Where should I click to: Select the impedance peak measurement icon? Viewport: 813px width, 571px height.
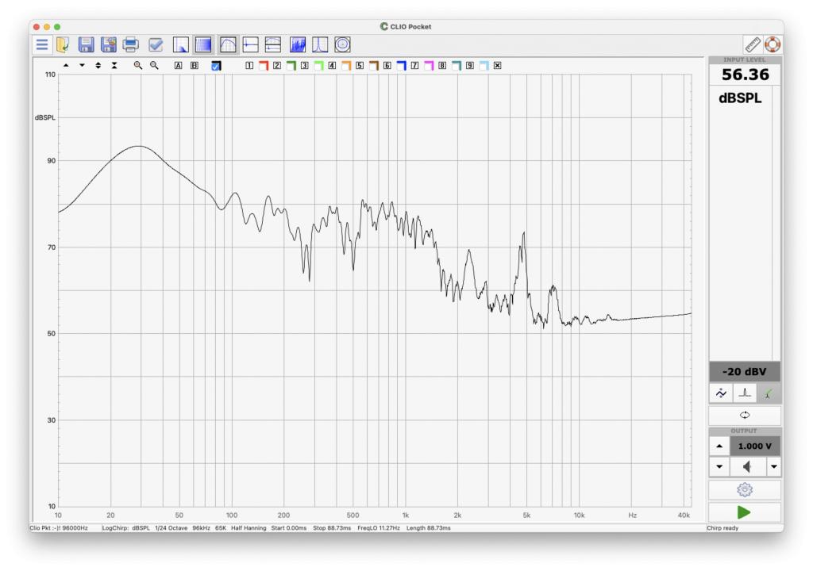coord(320,44)
